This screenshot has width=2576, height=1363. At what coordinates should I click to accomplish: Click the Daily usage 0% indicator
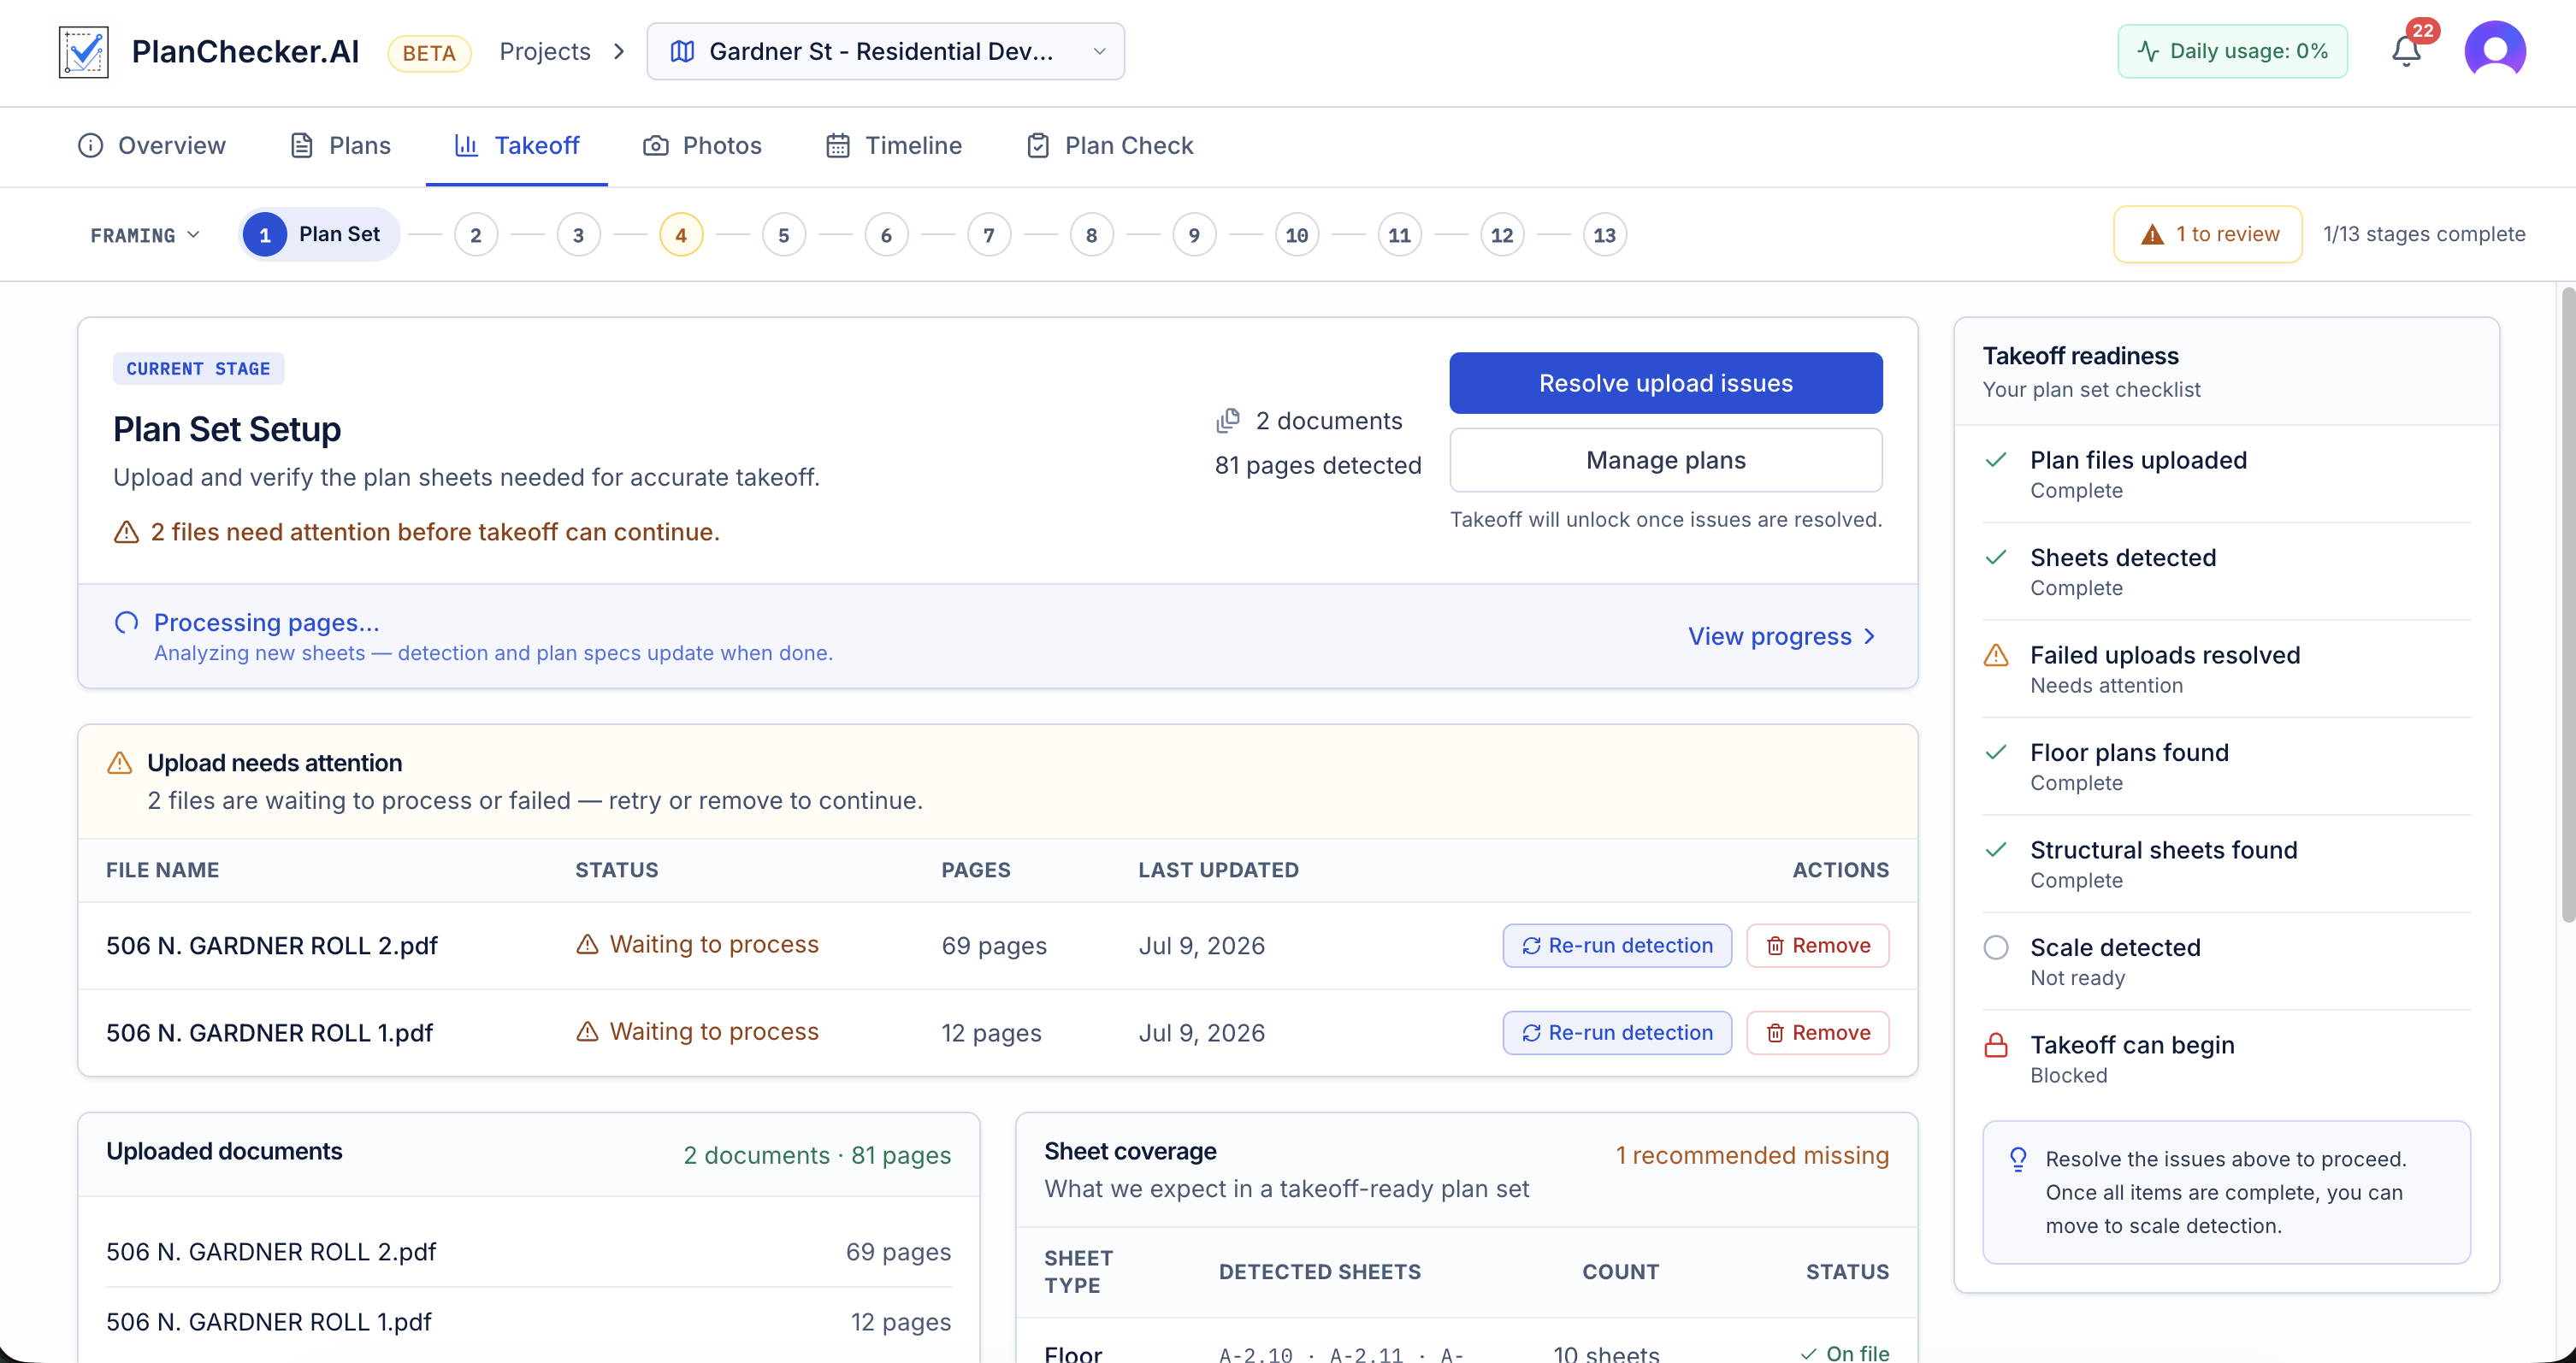2232,51
